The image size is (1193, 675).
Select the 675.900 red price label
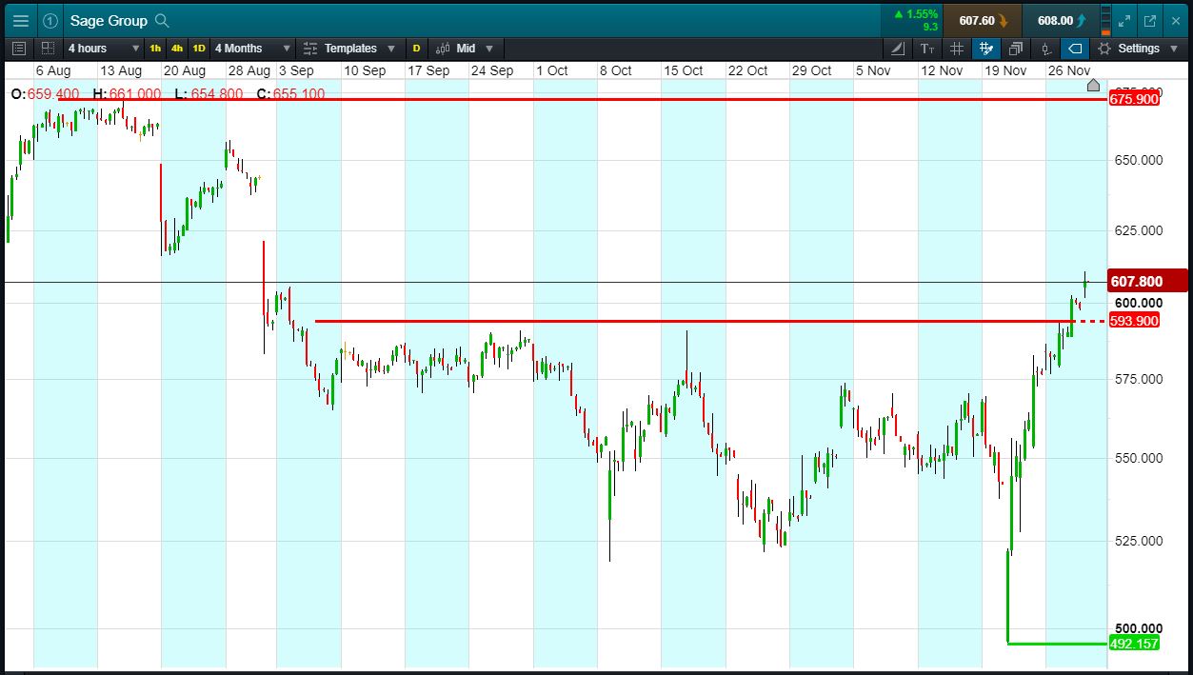click(1134, 99)
